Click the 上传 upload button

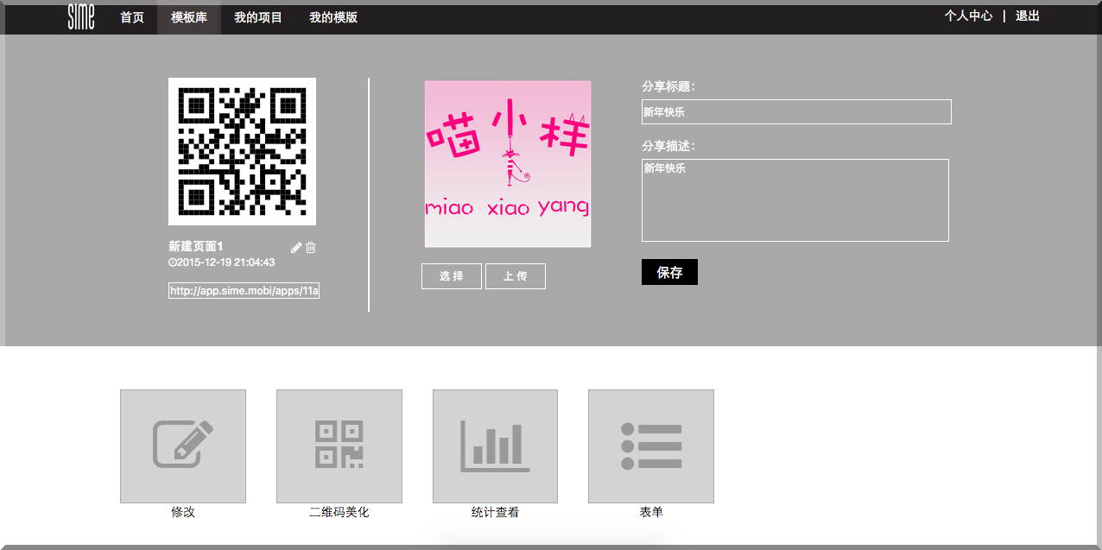(x=515, y=275)
